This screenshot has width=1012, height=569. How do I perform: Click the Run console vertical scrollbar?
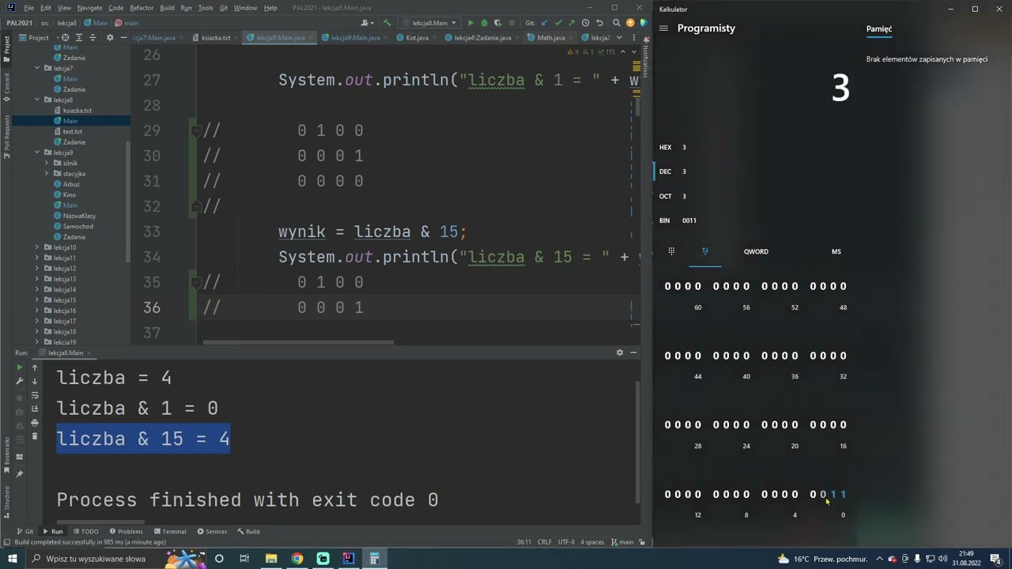638,443
